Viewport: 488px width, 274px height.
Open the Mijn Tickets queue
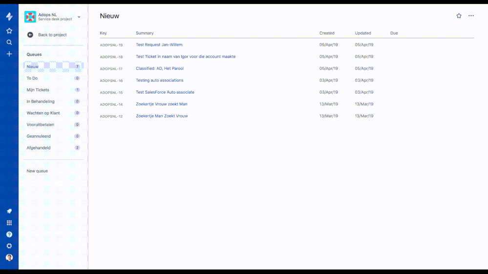54,90
